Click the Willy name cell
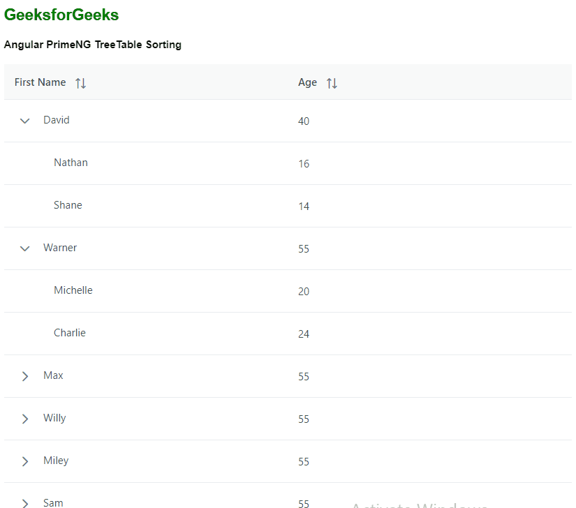The image size is (576, 508). tap(54, 418)
